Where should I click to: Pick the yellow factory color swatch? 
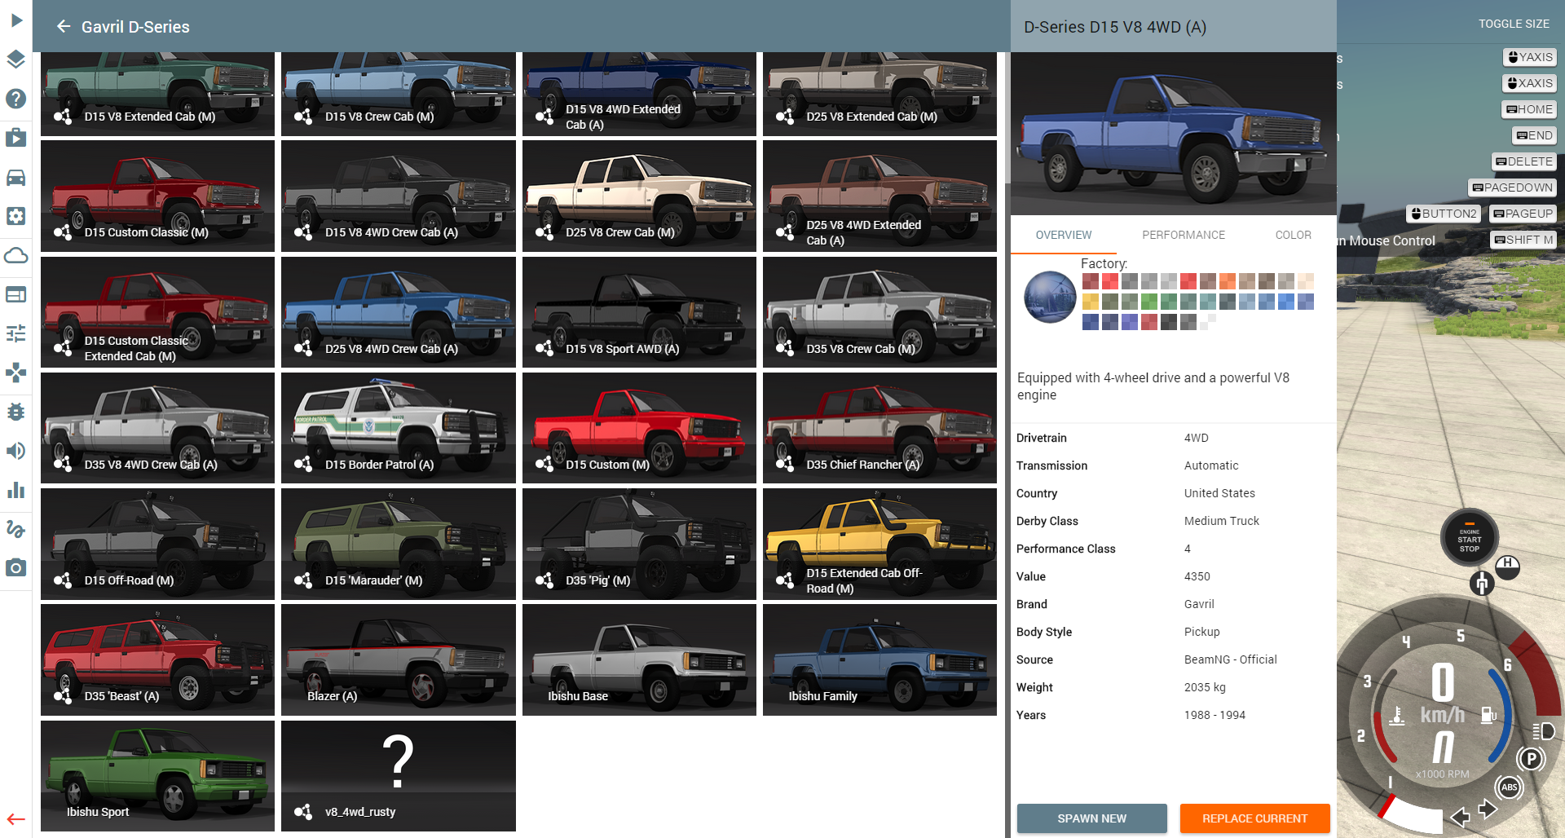(x=1091, y=302)
